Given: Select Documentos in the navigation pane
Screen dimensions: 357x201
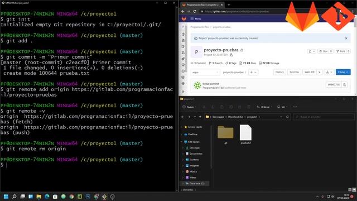Looking at the screenshot, I should [194, 154].
